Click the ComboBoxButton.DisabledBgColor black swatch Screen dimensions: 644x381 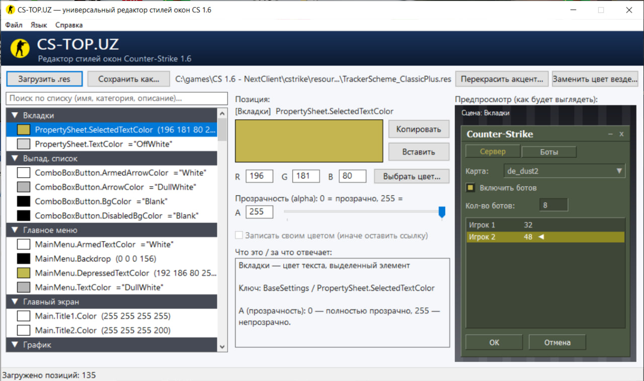tap(24, 215)
